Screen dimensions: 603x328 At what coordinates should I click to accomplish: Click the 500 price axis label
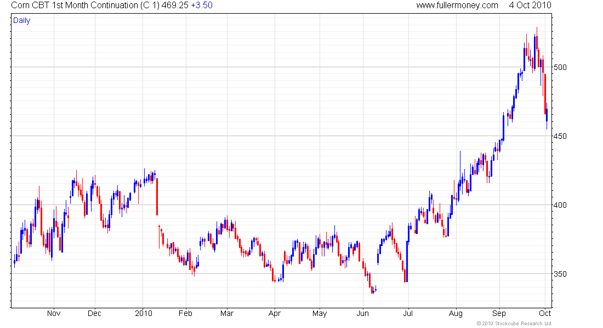pyautogui.click(x=560, y=68)
